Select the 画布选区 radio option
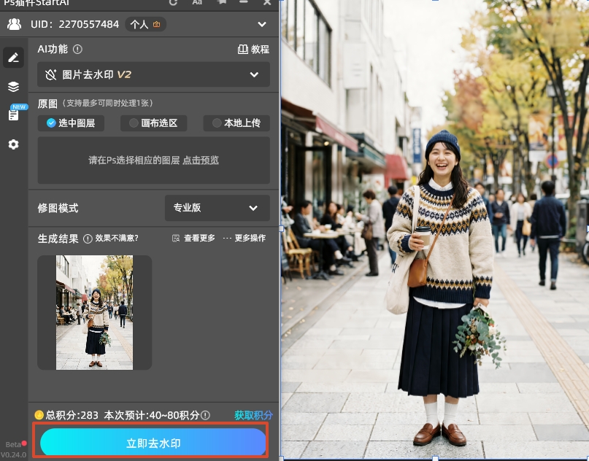This screenshot has width=589, height=461. pos(153,123)
